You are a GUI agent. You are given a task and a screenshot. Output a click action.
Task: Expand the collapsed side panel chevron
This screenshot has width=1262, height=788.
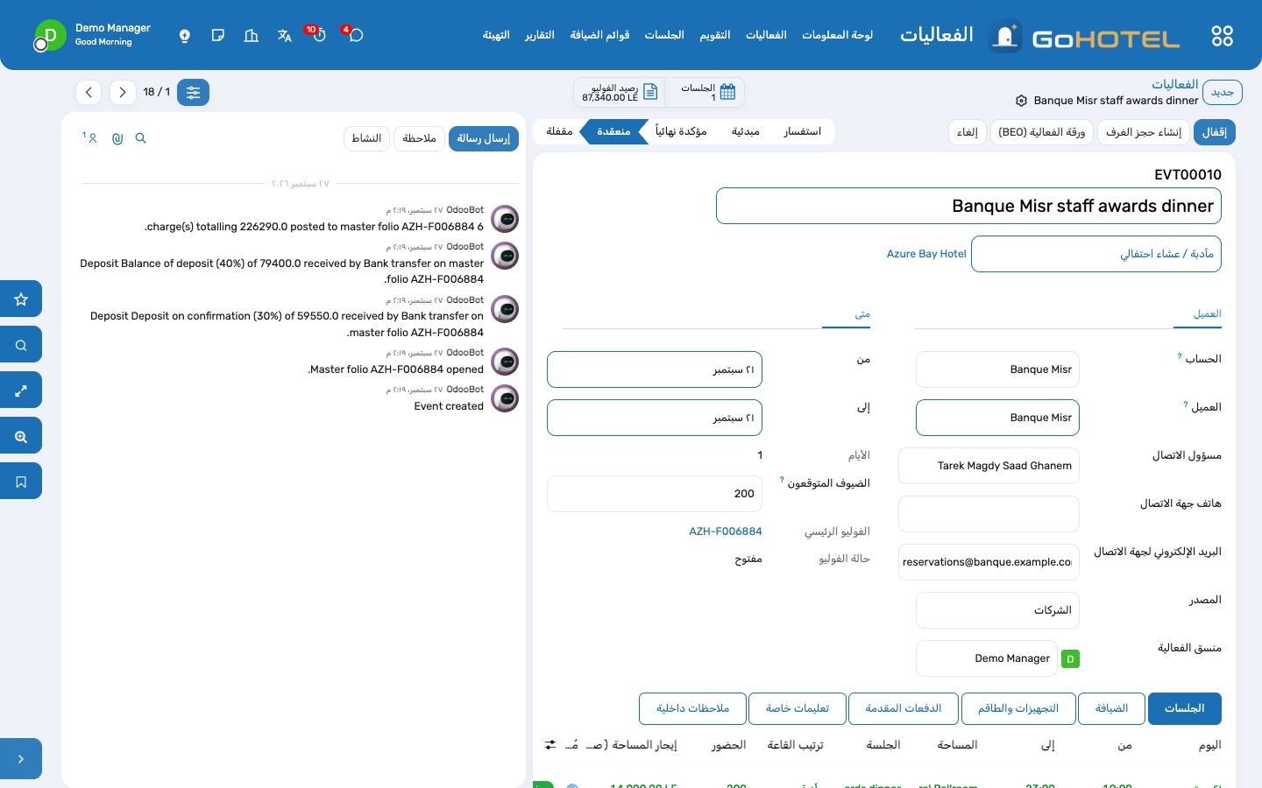(x=21, y=759)
